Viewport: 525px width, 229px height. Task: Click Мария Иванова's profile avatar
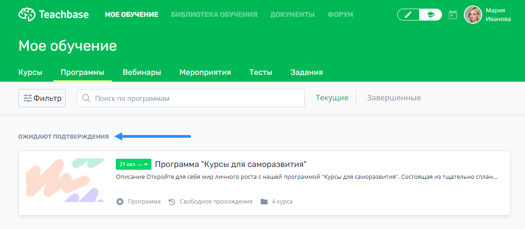473,15
